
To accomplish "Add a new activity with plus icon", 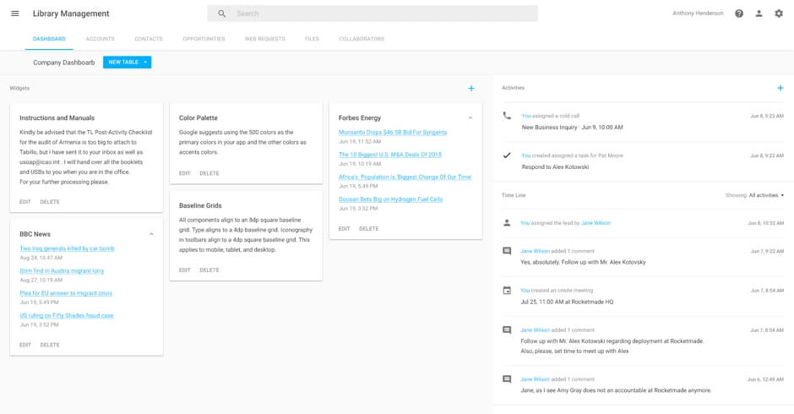I will [780, 88].
